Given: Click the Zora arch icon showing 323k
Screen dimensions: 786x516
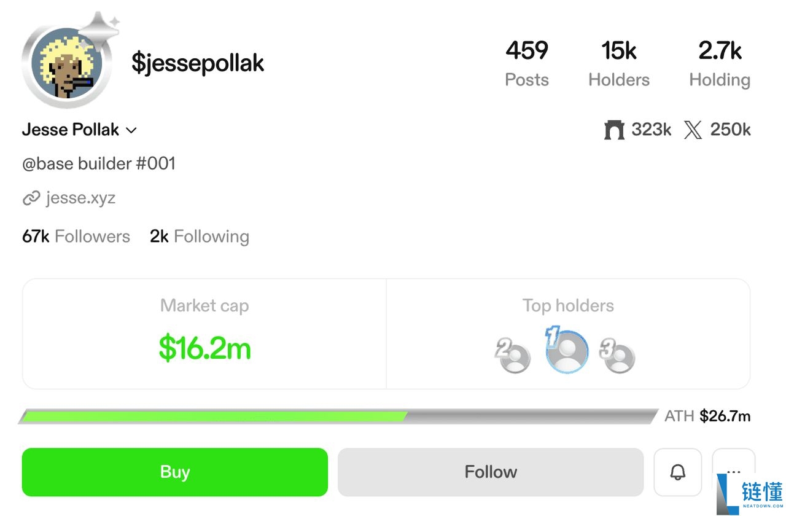Looking at the screenshot, I should click(614, 130).
